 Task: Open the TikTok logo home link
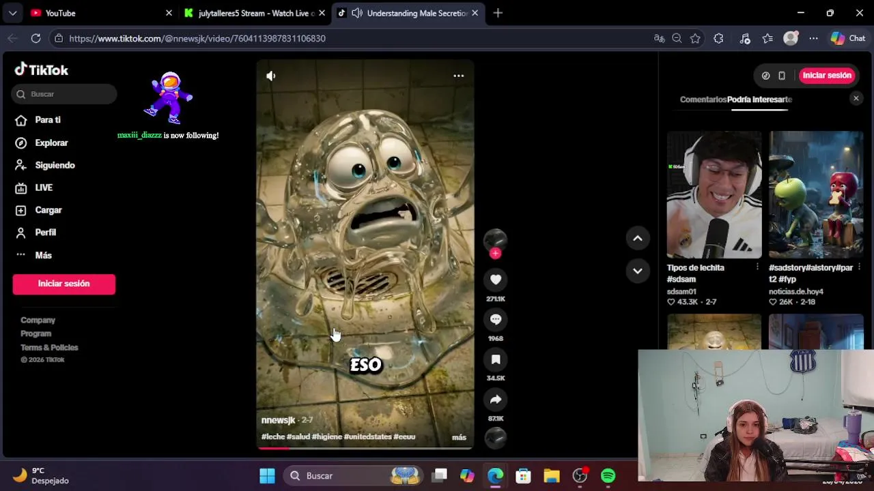tap(42, 70)
